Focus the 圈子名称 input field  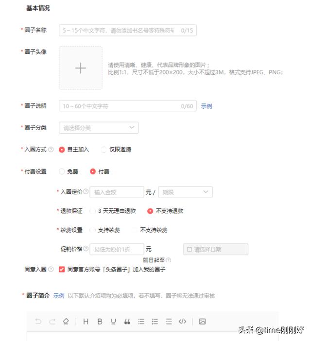pos(128,30)
